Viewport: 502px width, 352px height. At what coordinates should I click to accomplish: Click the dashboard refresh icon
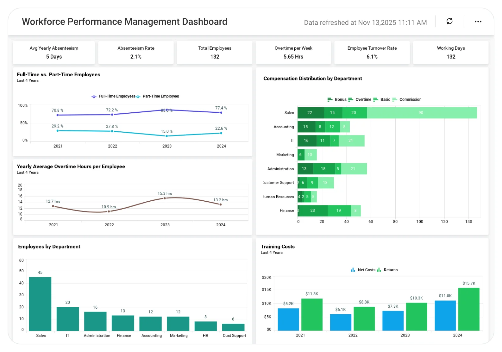click(449, 22)
